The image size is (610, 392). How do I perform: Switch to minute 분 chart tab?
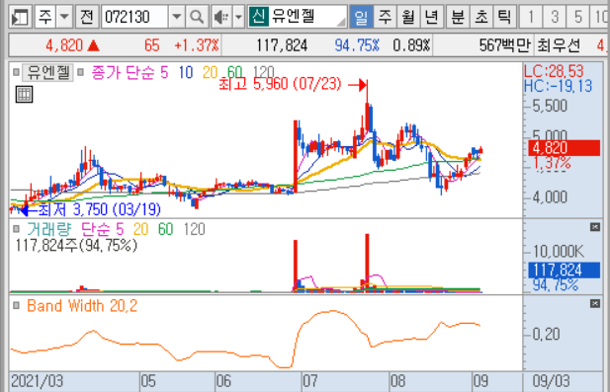click(458, 17)
